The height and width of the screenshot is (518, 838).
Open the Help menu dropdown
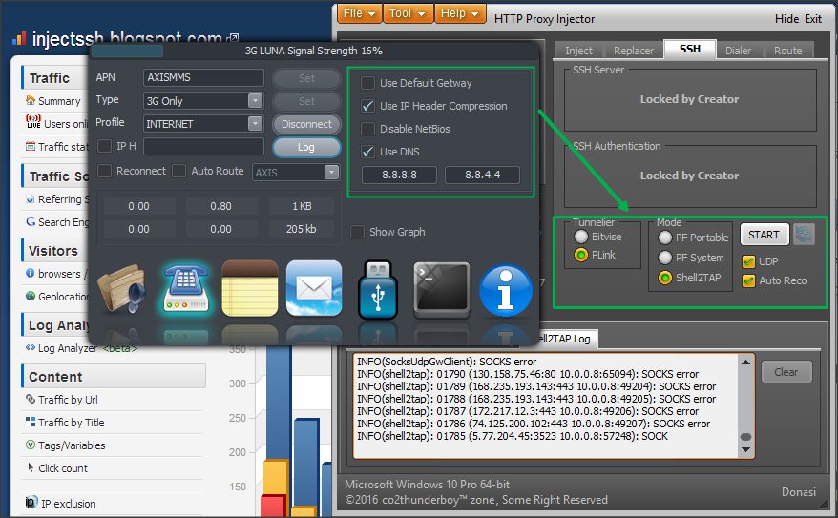(460, 13)
